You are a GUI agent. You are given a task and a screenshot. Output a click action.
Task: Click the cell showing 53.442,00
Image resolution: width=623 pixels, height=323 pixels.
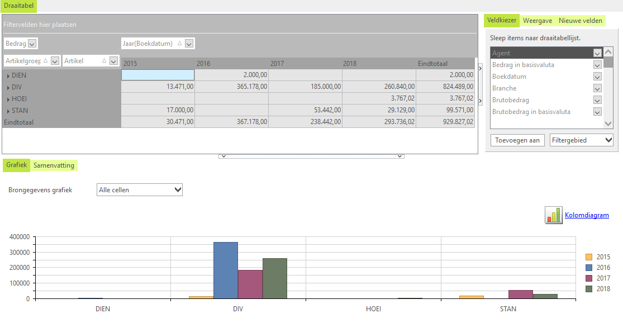[306, 110]
